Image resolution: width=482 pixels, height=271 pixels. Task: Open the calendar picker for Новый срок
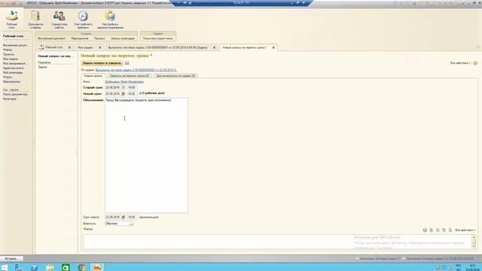[123, 93]
